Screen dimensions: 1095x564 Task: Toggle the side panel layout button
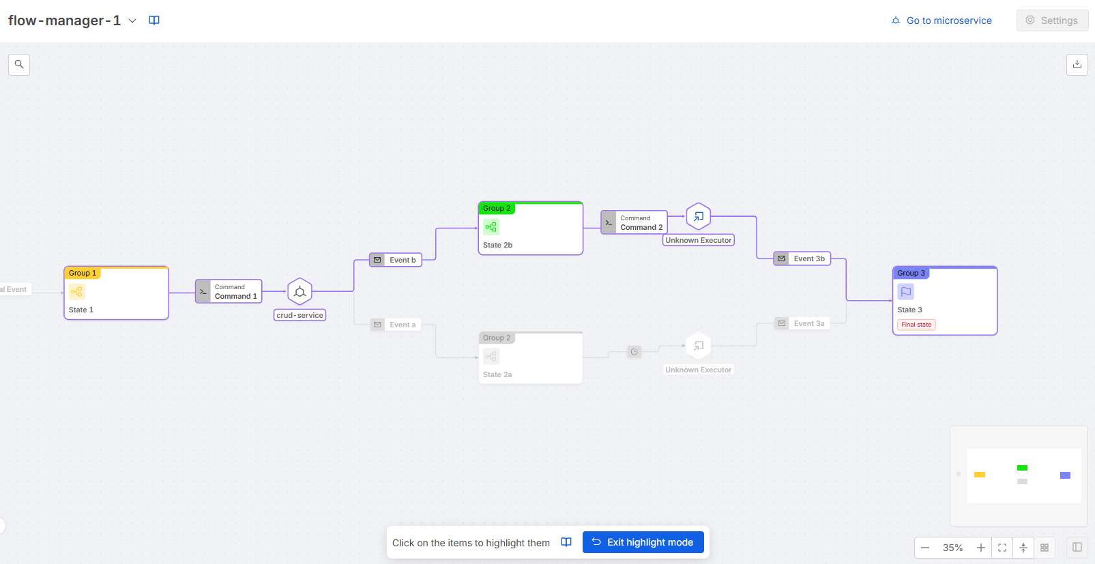tap(1077, 548)
